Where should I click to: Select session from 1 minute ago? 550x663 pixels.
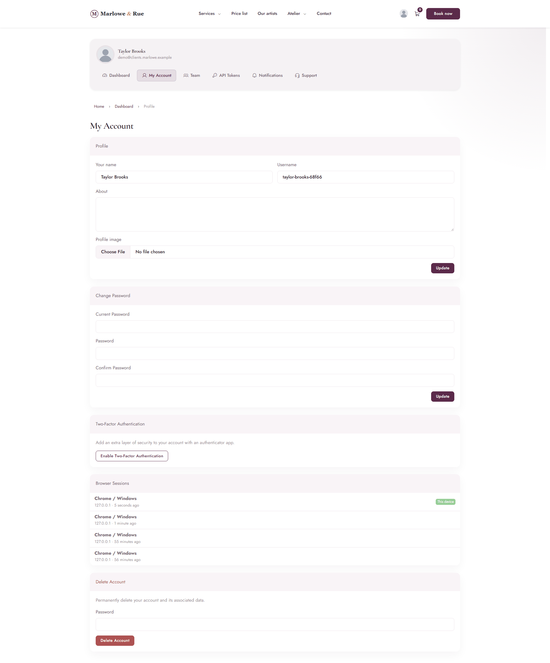[275, 520]
